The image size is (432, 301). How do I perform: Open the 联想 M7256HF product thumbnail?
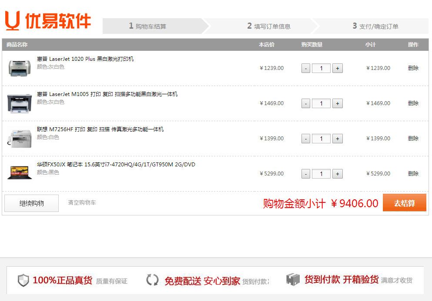19,139
